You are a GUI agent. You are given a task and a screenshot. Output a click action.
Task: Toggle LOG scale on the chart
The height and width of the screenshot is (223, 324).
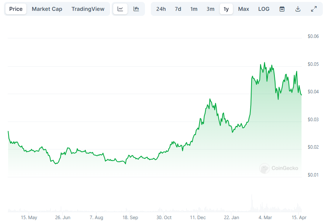[264, 9]
